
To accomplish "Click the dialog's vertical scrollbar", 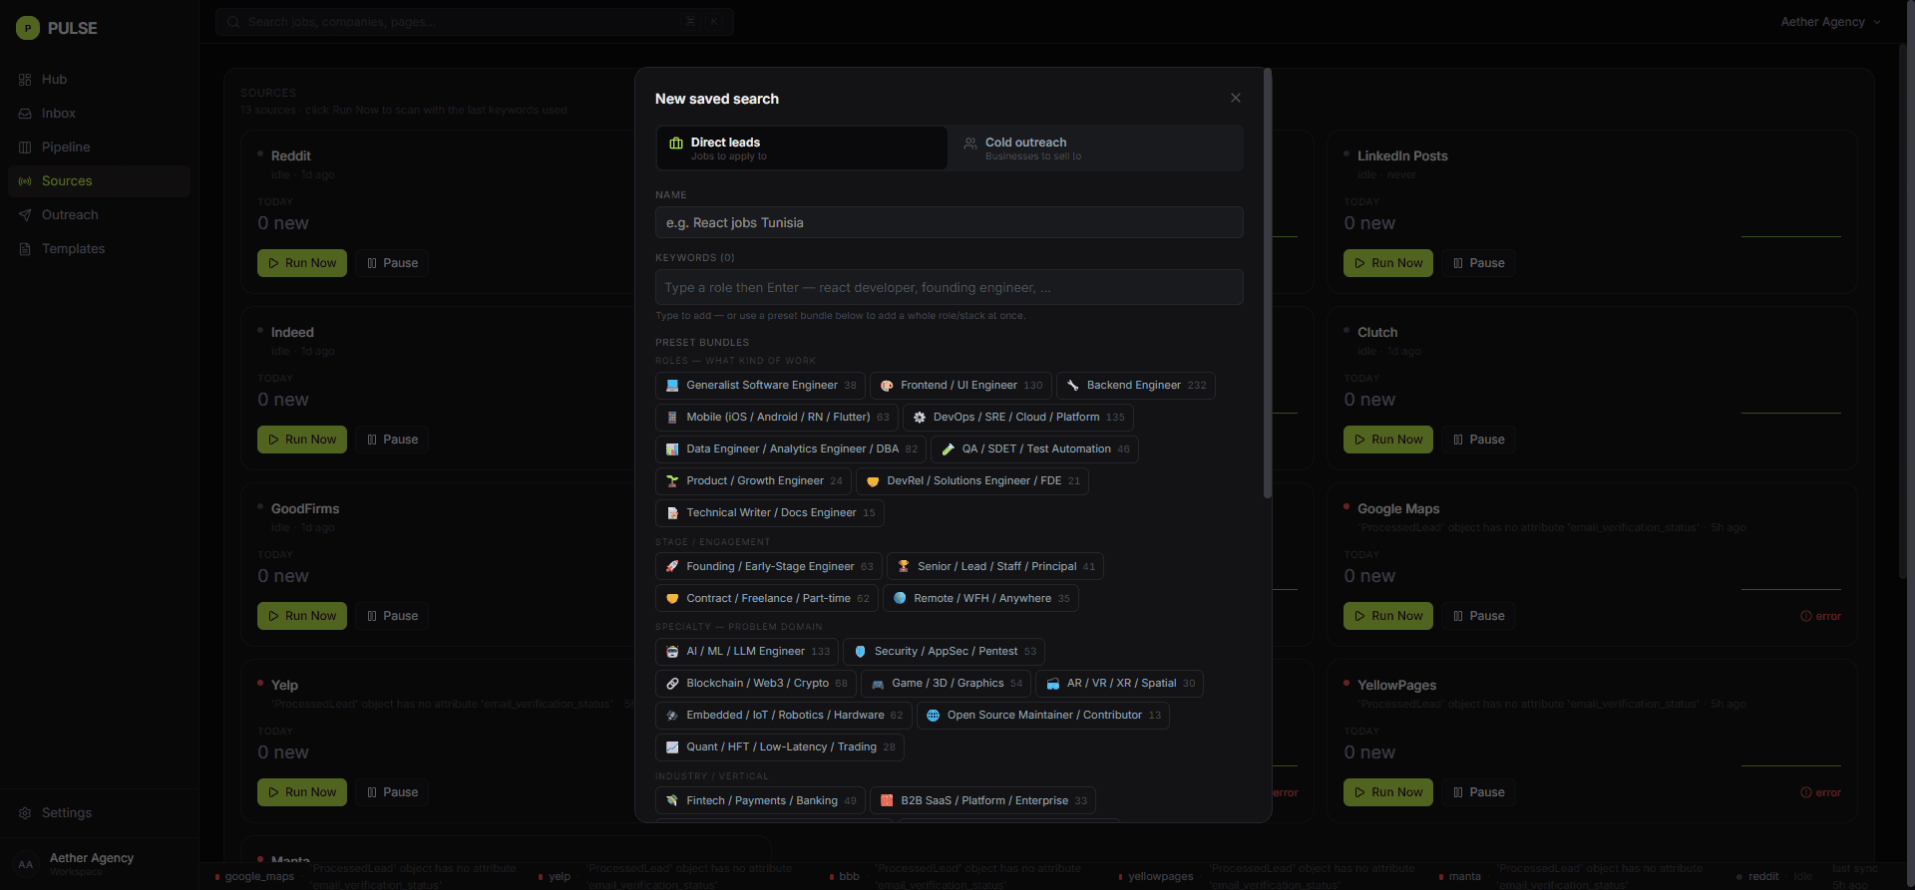I will [x=1268, y=284].
